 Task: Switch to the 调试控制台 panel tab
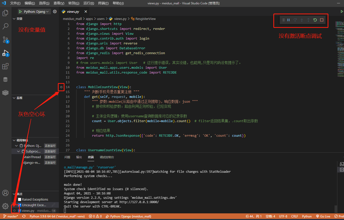(x=107, y=157)
